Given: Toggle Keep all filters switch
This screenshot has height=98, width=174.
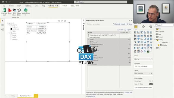Looking at the screenshot, I should (151, 84).
